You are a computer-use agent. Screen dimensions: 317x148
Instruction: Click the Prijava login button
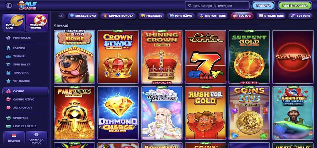[263, 6]
